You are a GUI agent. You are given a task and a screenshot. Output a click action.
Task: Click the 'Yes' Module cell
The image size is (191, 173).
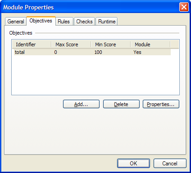(x=137, y=52)
